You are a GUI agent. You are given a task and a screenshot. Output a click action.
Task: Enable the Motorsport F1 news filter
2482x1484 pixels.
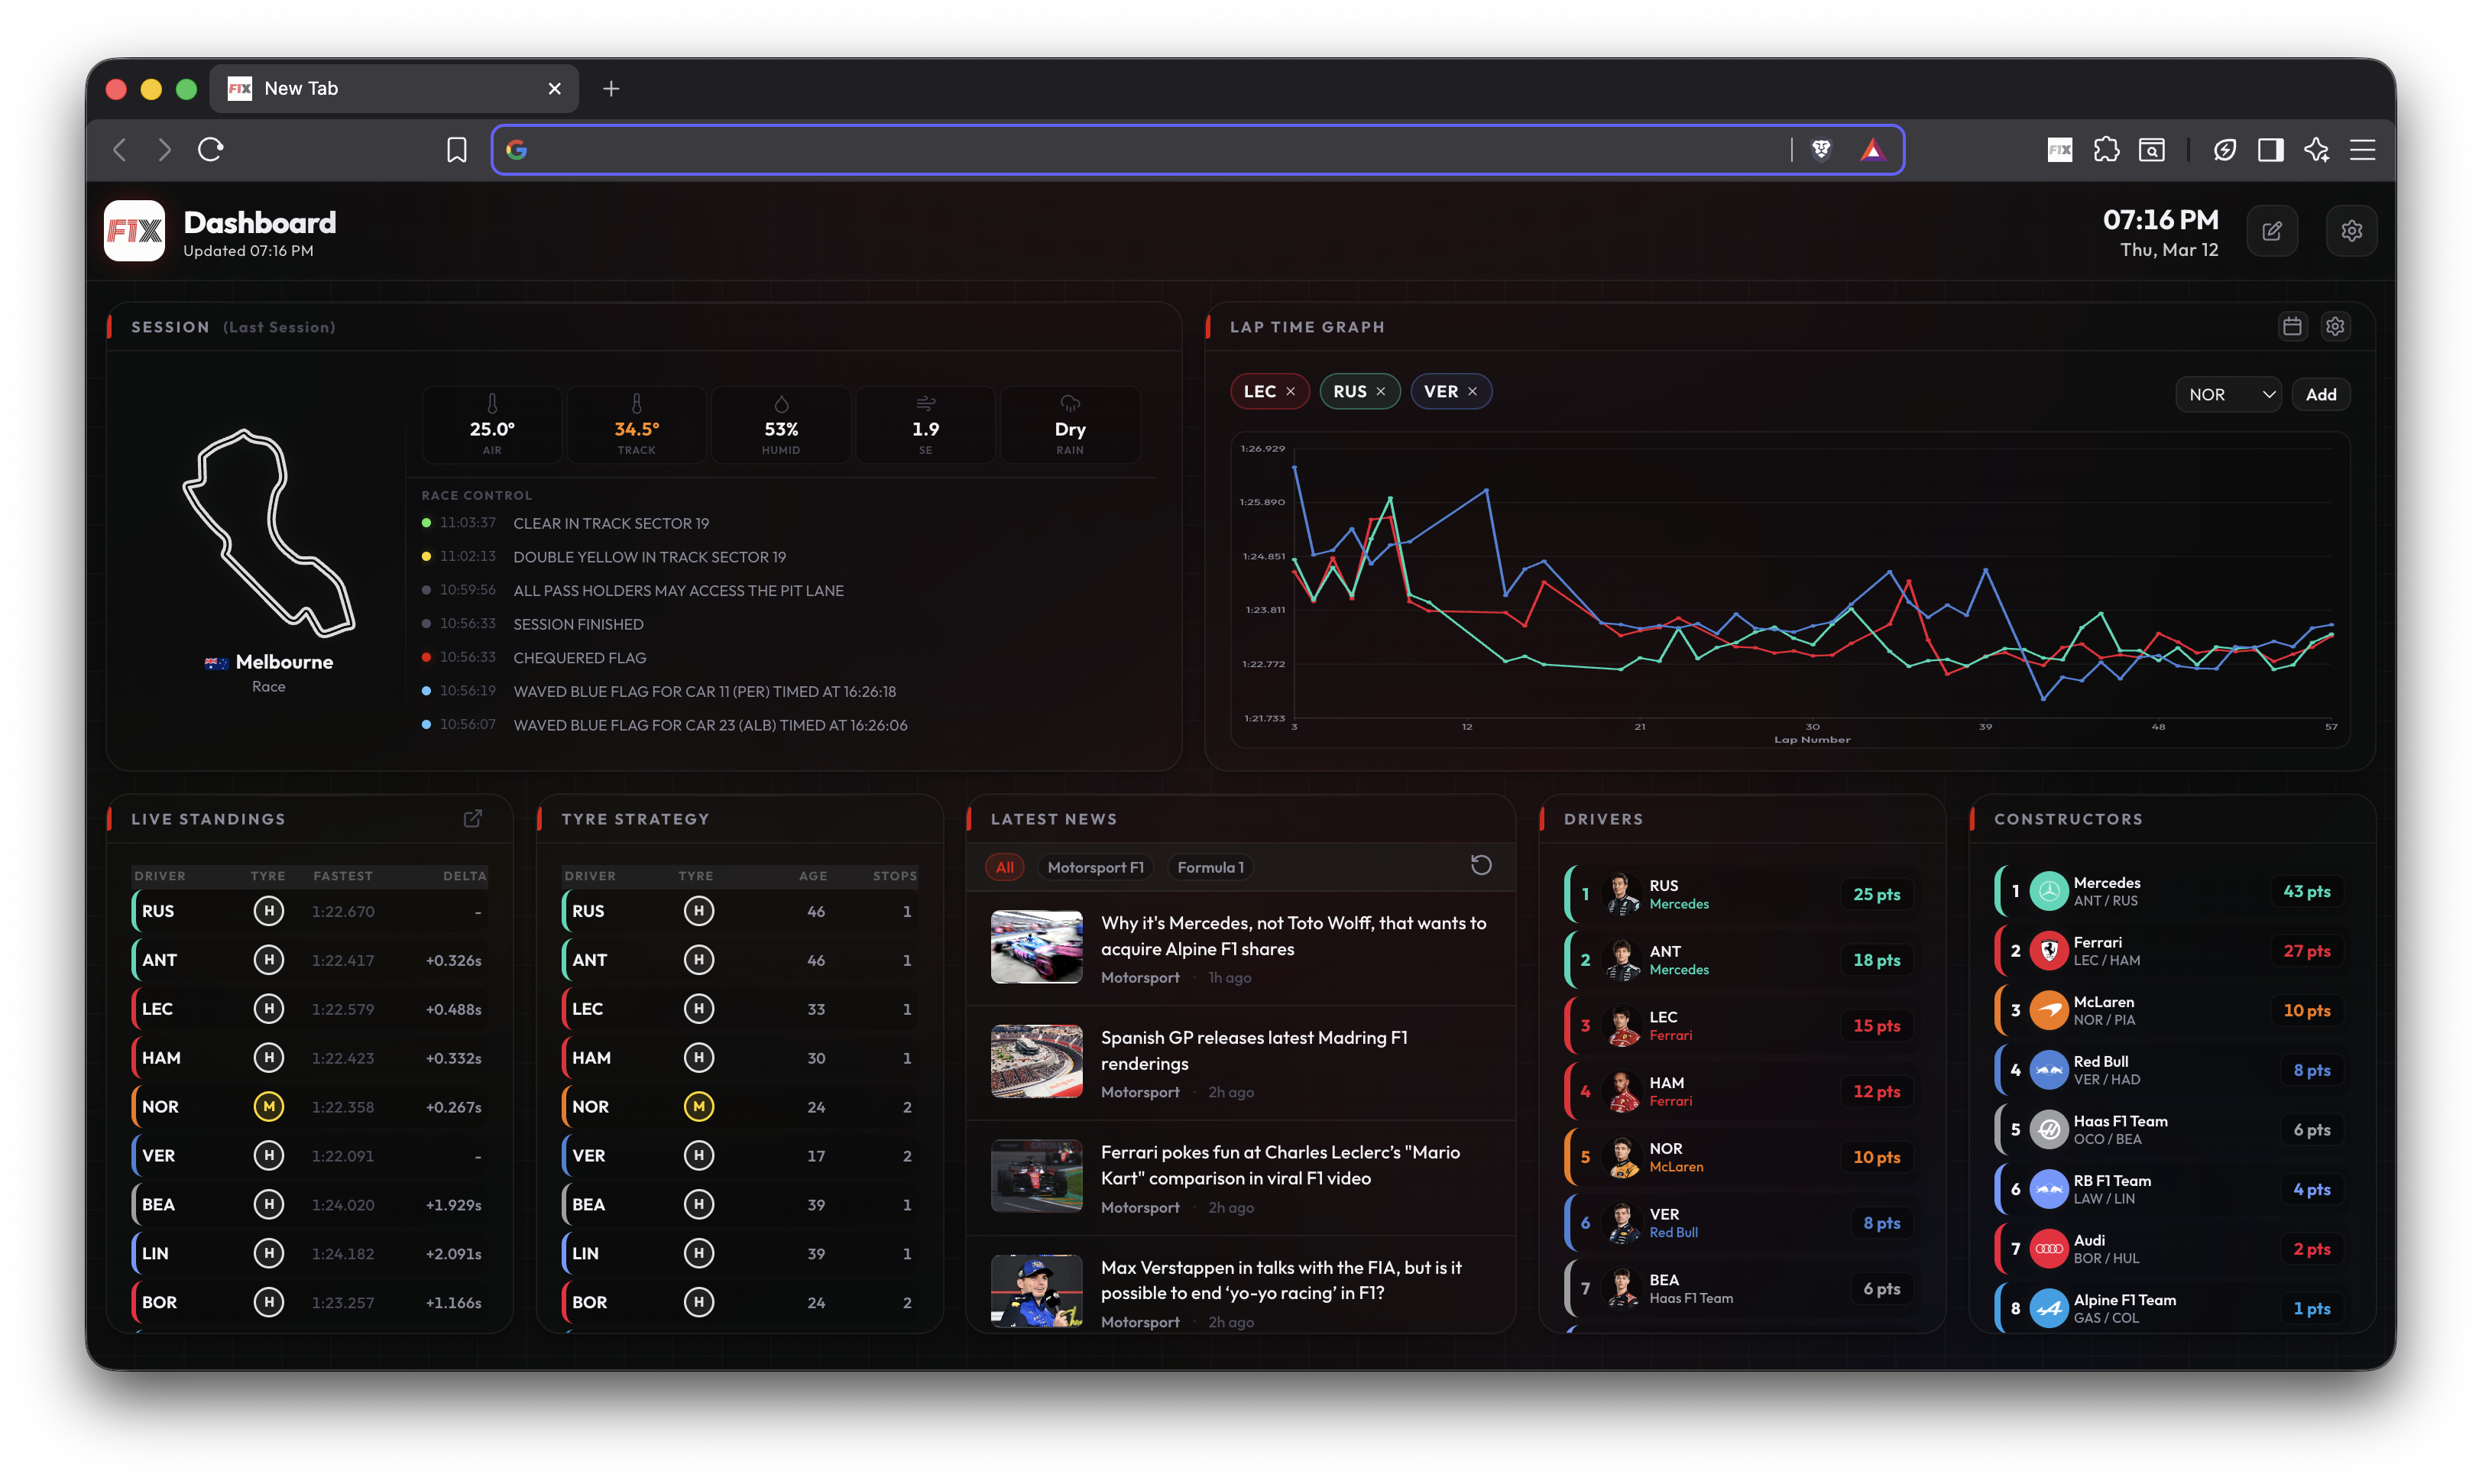pyautogui.click(x=1096, y=867)
